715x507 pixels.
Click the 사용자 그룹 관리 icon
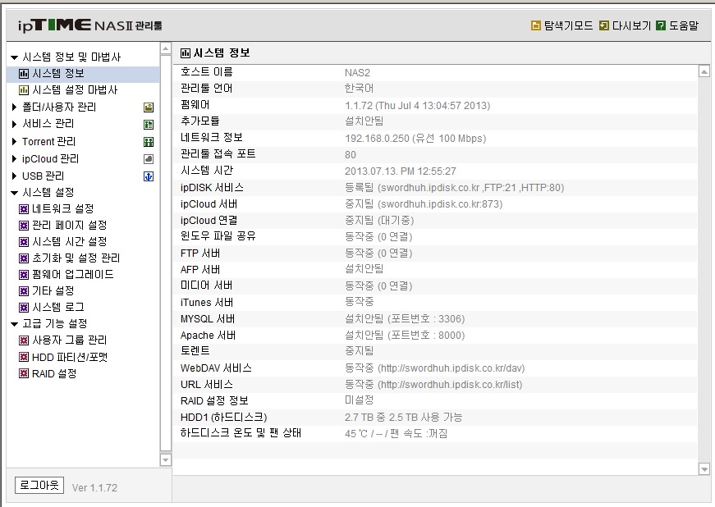[x=24, y=340]
